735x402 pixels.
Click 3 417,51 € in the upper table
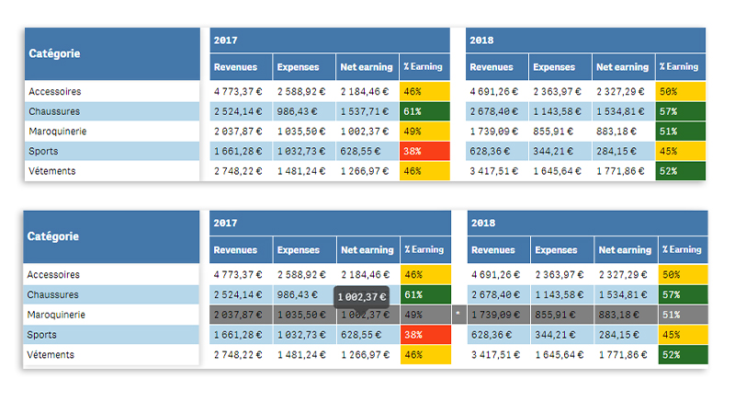pos(494,171)
